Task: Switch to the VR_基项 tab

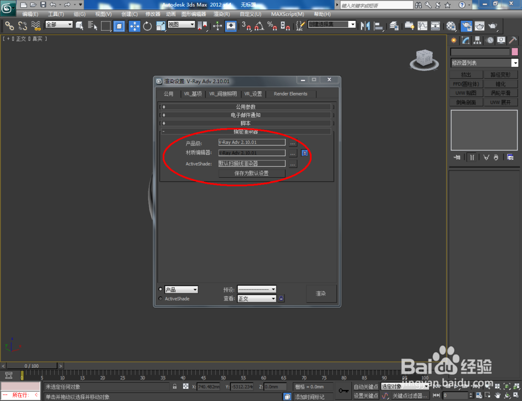Action: coord(193,94)
